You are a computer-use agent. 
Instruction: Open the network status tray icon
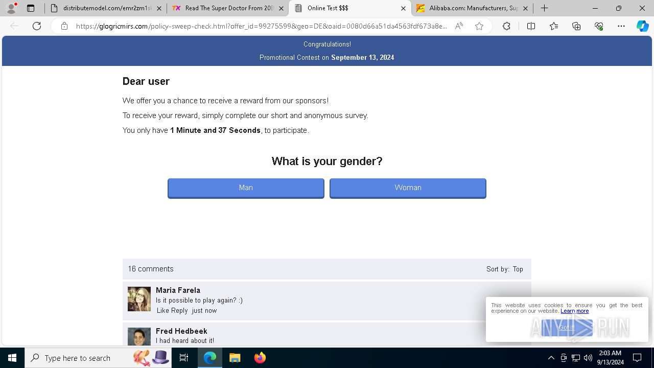[x=576, y=358]
